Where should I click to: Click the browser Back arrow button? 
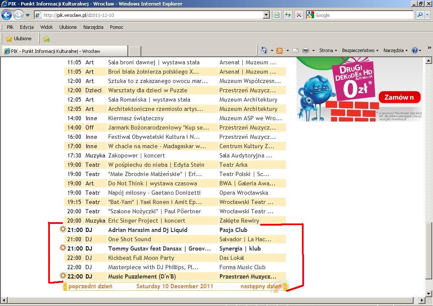6,15
